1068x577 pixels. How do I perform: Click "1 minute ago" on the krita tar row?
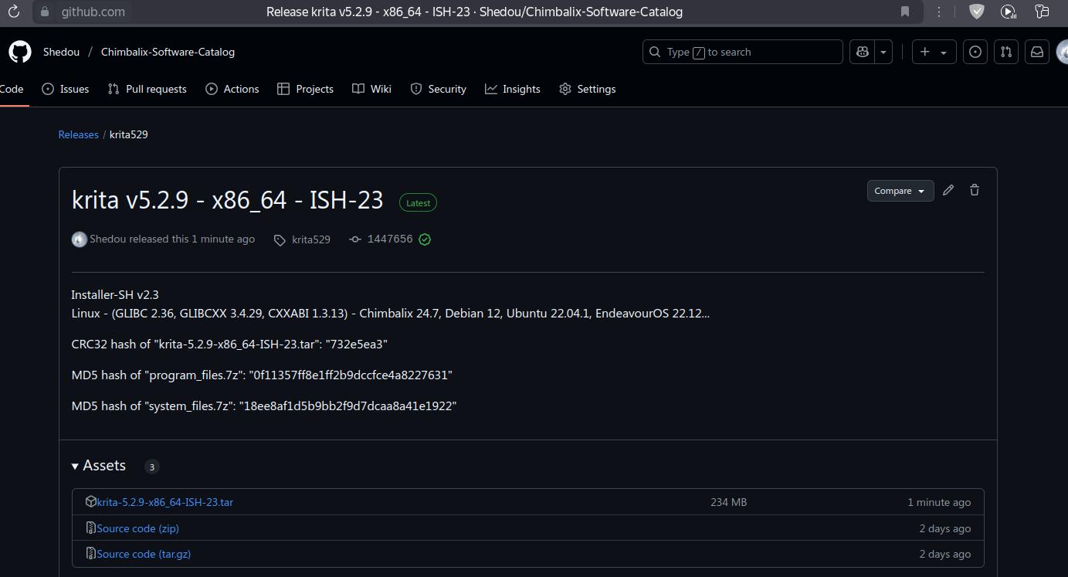[939, 502]
